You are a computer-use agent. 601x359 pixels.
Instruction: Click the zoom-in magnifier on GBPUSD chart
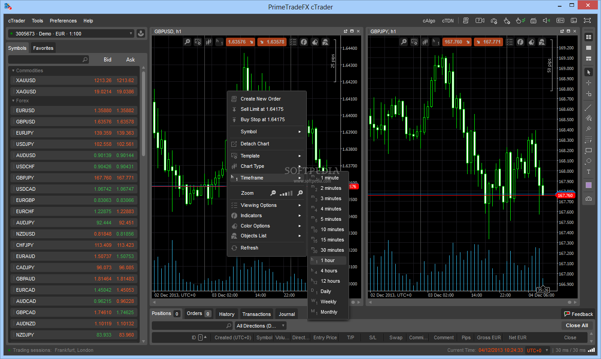pos(187,42)
